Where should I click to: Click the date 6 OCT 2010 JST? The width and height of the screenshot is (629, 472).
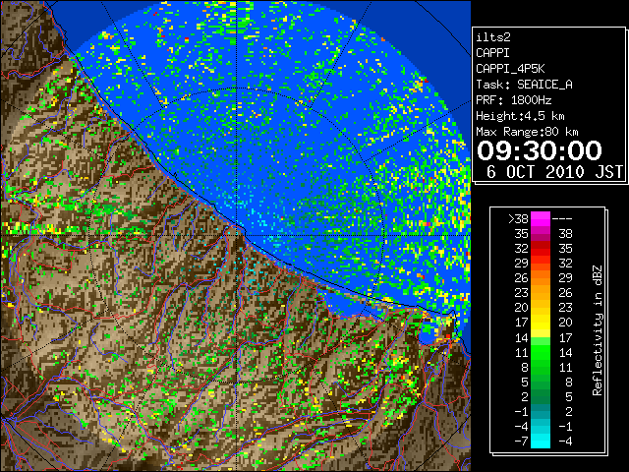point(554,172)
